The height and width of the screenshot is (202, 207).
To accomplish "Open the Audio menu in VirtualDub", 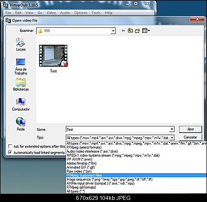I will (x=65, y=13).
